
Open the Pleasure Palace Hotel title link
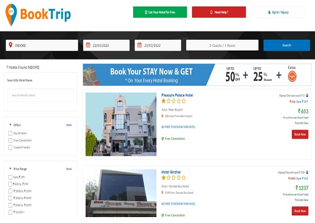(177, 95)
